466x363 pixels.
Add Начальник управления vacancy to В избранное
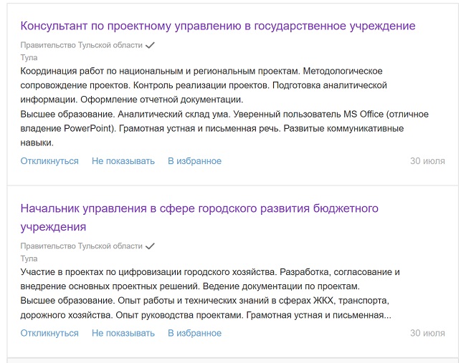point(194,333)
